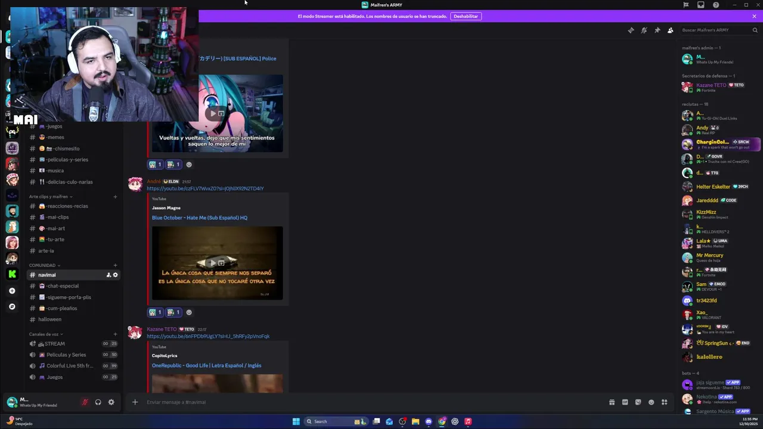This screenshot has height=429, width=763.
Task: Open the discover servers compass icon
Action: click(12, 307)
